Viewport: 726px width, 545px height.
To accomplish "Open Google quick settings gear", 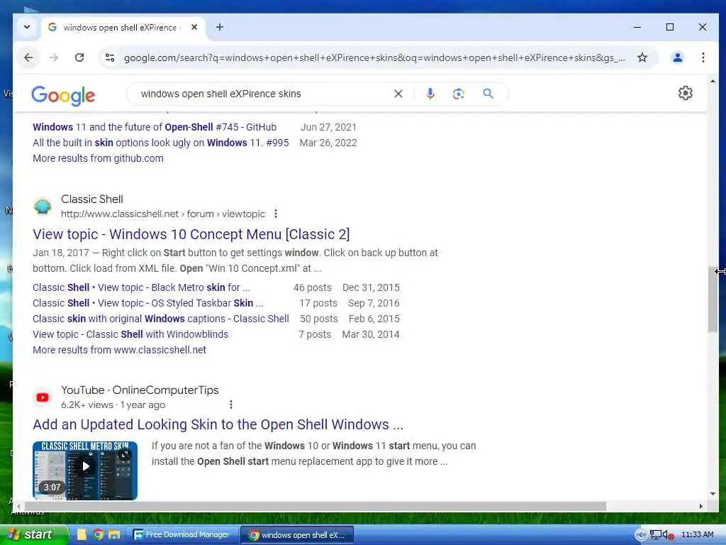I will point(686,93).
